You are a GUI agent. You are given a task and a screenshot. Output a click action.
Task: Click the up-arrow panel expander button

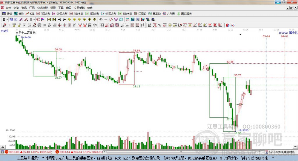pos(3,147)
